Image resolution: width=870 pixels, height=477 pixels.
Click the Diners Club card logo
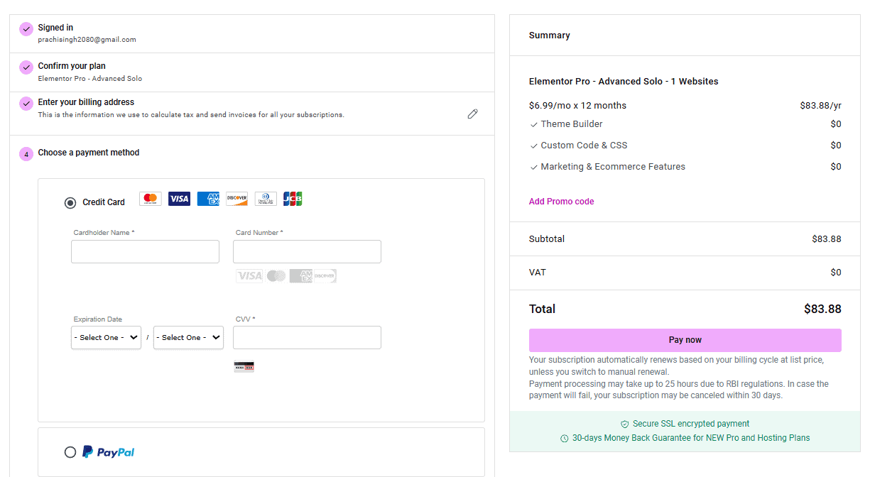[266, 199]
